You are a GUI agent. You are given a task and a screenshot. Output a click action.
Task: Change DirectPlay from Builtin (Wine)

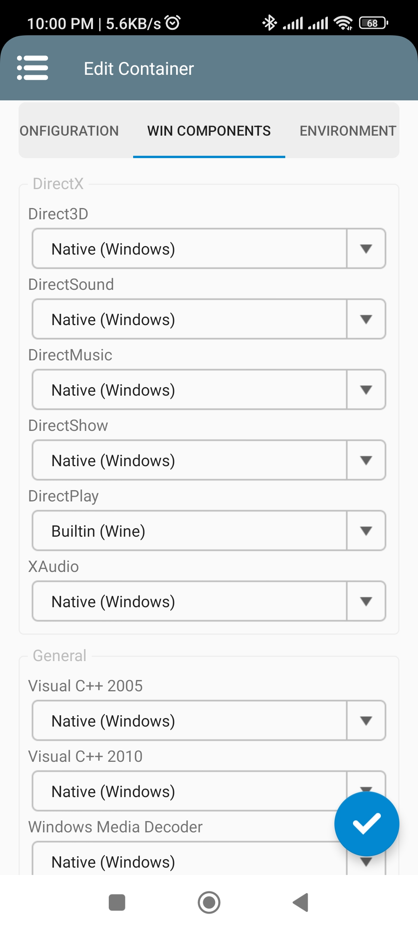[x=209, y=531]
